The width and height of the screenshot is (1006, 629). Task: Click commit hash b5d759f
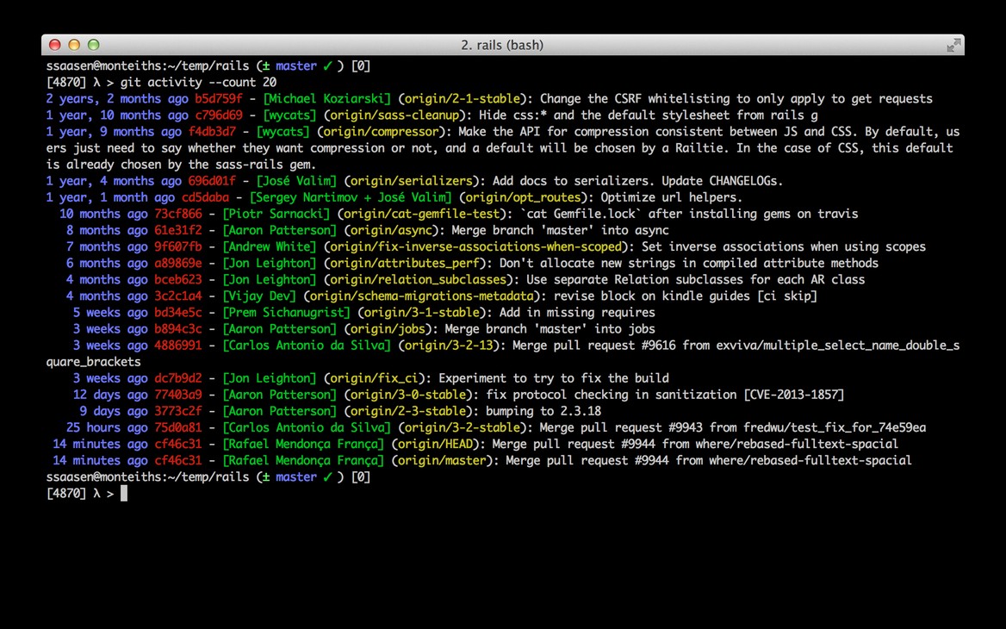point(219,99)
